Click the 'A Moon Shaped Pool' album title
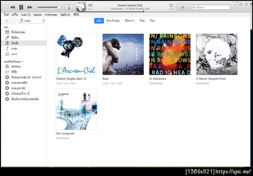Viewport: 253px width, 176px height. tap(211, 79)
